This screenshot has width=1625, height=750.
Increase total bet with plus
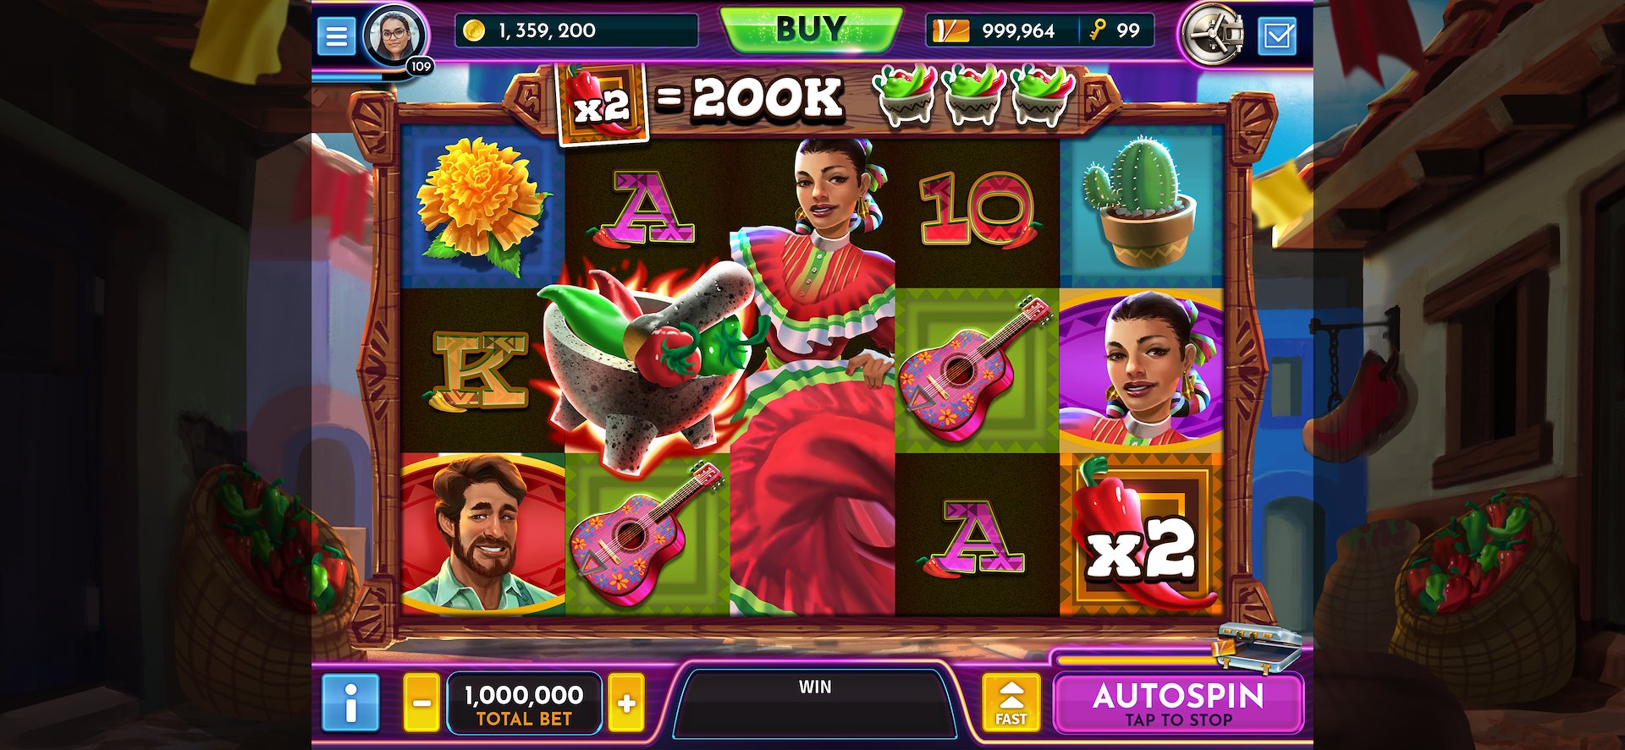tap(626, 703)
